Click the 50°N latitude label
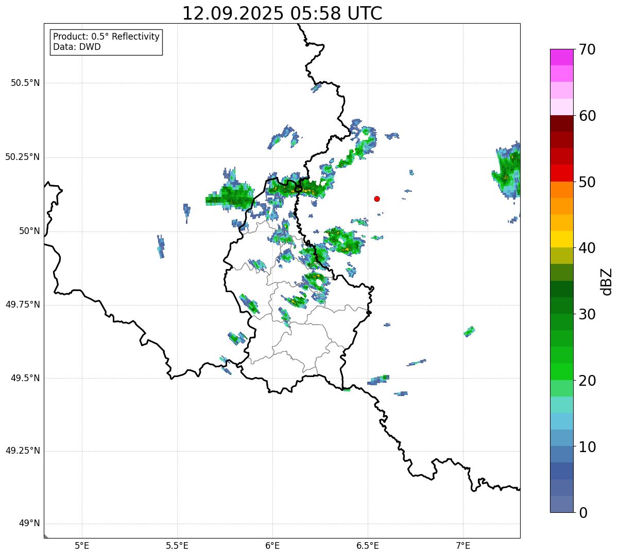 pos(29,231)
